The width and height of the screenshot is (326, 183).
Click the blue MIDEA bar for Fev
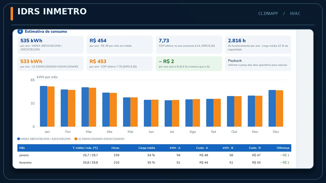click(64, 108)
